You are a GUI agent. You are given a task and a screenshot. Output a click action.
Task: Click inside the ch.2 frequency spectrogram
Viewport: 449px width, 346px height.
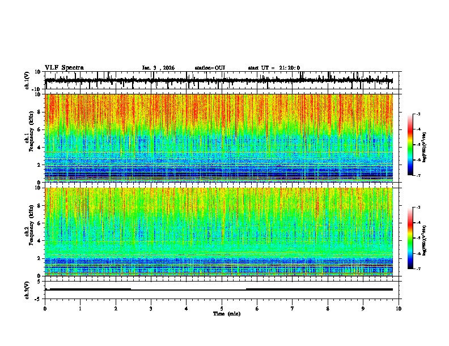coord(219,232)
